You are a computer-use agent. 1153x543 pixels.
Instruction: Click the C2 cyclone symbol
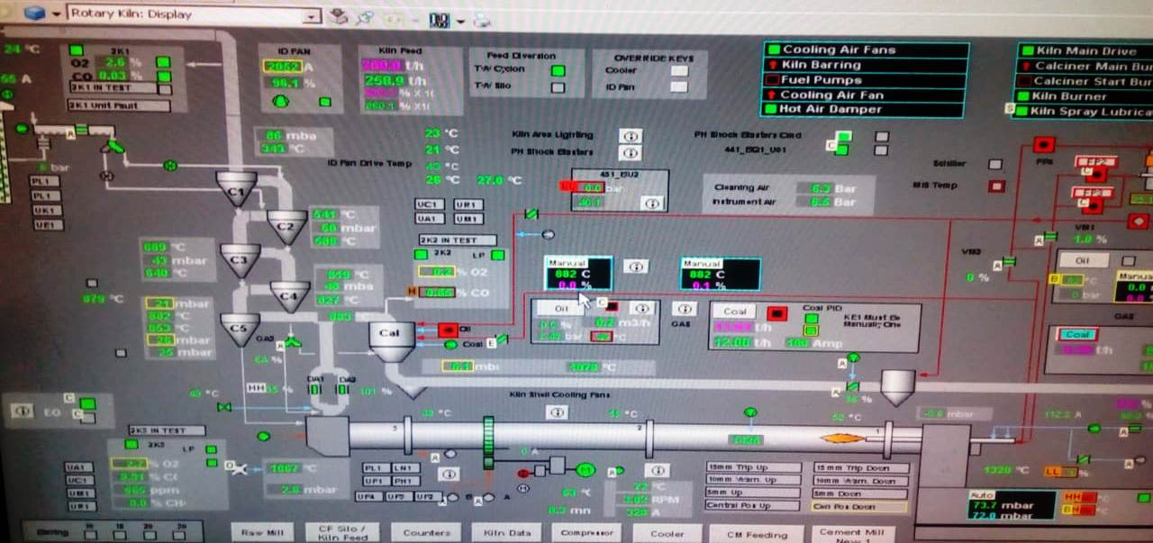tap(286, 227)
